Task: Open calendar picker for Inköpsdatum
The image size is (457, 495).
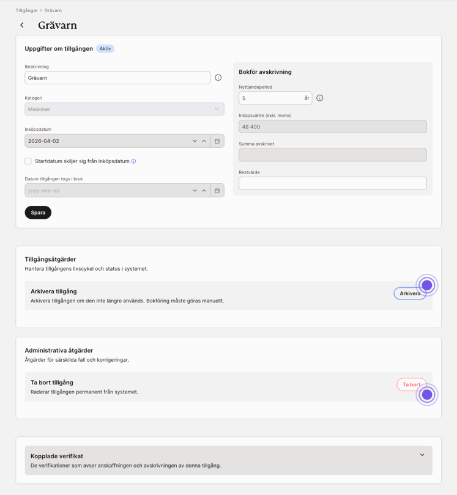Action: pyautogui.click(x=217, y=141)
